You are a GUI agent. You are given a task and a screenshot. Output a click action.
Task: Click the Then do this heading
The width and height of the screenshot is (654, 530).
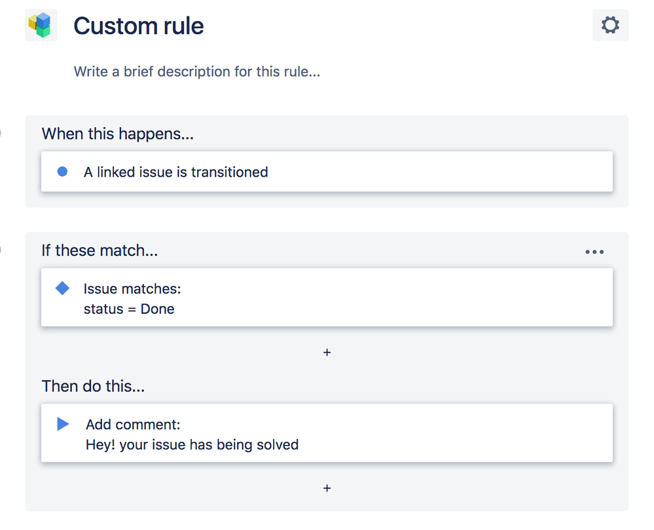[x=93, y=386]
